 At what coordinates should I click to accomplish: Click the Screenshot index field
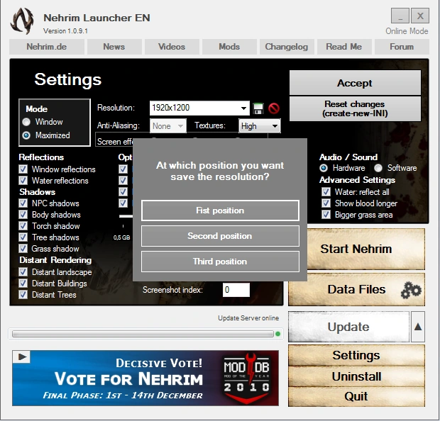coord(236,290)
